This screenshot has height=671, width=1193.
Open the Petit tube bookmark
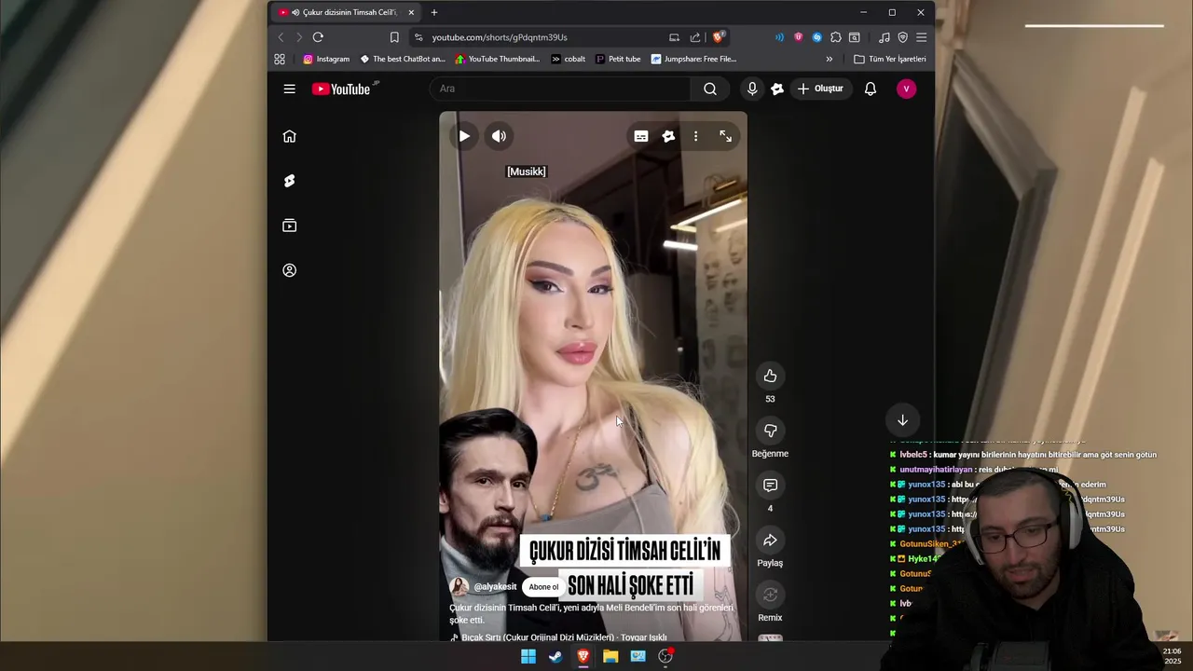[x=618, y=59]
